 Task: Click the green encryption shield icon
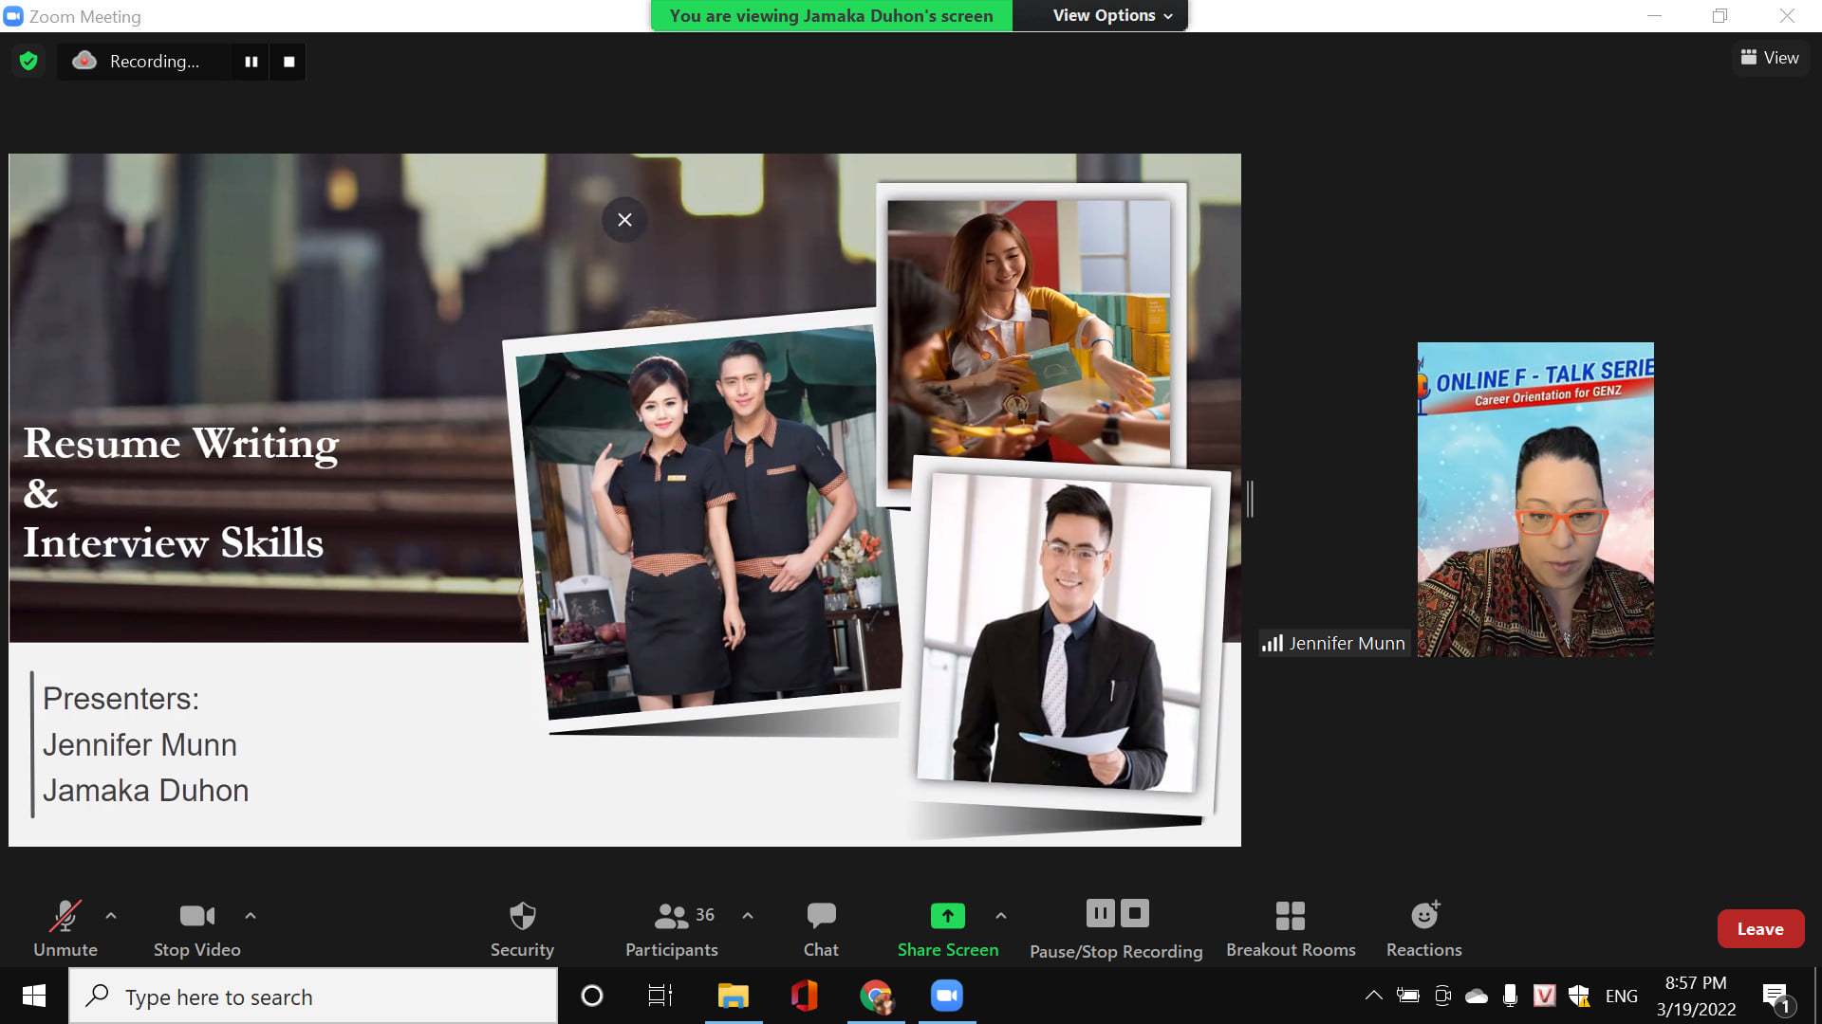tap(28, 62)
